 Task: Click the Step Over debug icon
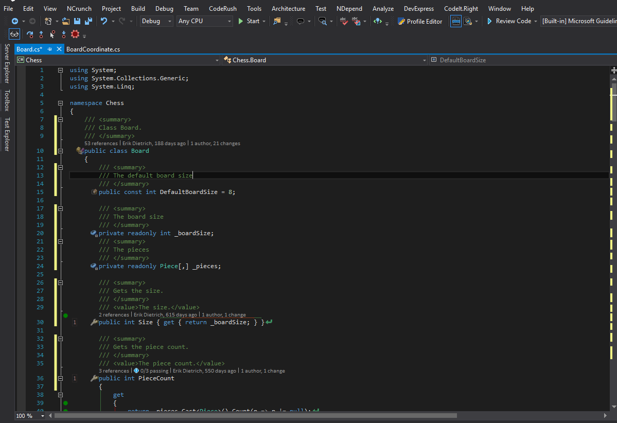pyautogui.click(x=30, y=34)
